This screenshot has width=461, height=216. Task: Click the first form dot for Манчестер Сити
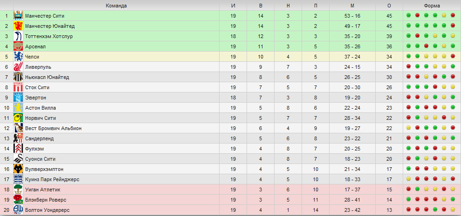pyautogui.click(x=408, y=15)
